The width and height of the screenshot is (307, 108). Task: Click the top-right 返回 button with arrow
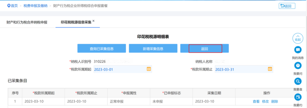point(287,6)
